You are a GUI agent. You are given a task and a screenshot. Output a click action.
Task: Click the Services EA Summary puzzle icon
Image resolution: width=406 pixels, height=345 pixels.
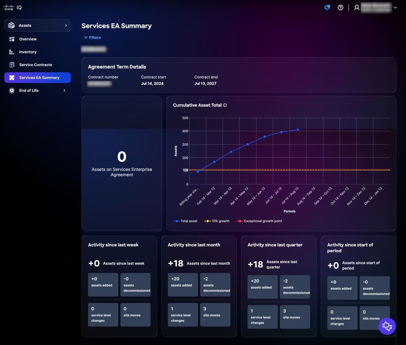pyautogui.click(x=12, y=77)
